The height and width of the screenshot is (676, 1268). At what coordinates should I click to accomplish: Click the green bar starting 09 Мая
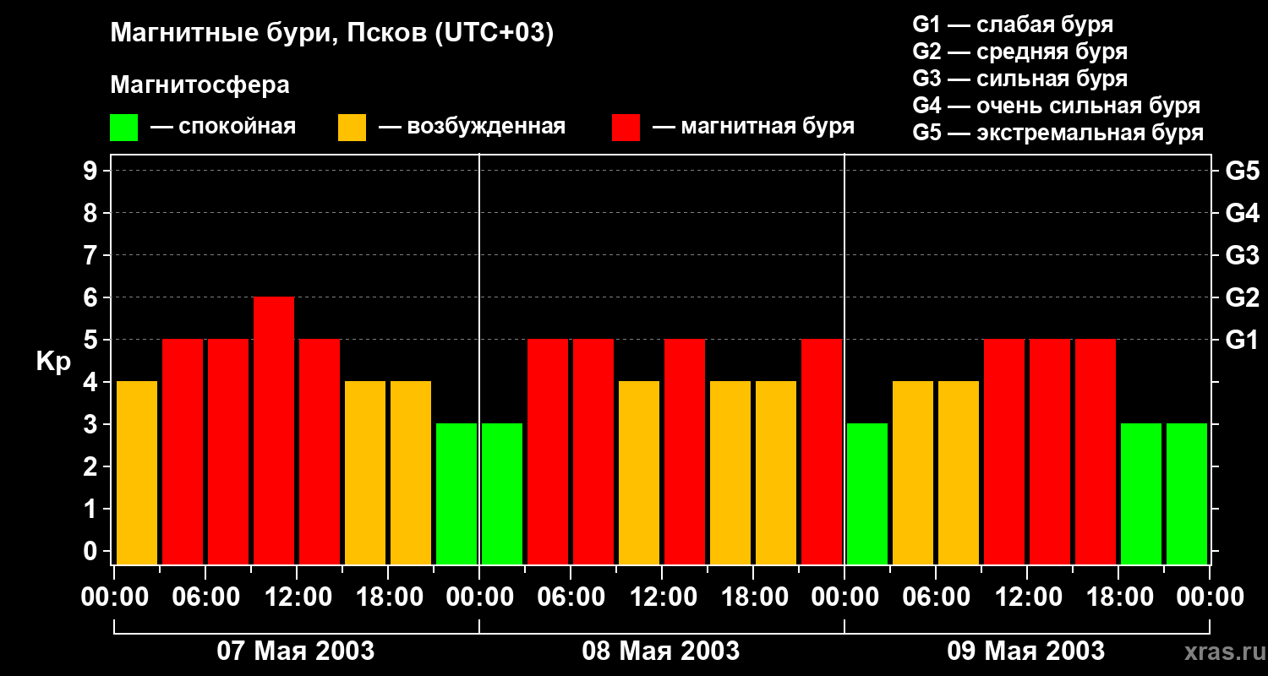coord(867,493)
